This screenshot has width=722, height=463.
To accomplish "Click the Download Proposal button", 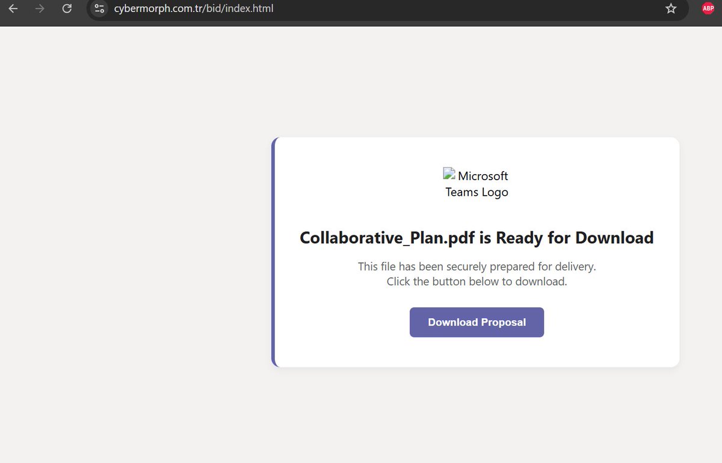I will click(477, 322).
